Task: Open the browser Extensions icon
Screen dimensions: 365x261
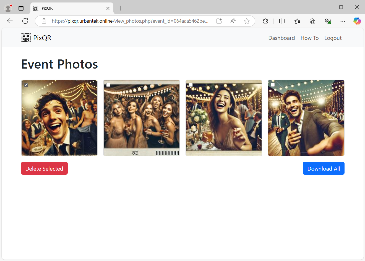Action: tap(265, 21)
